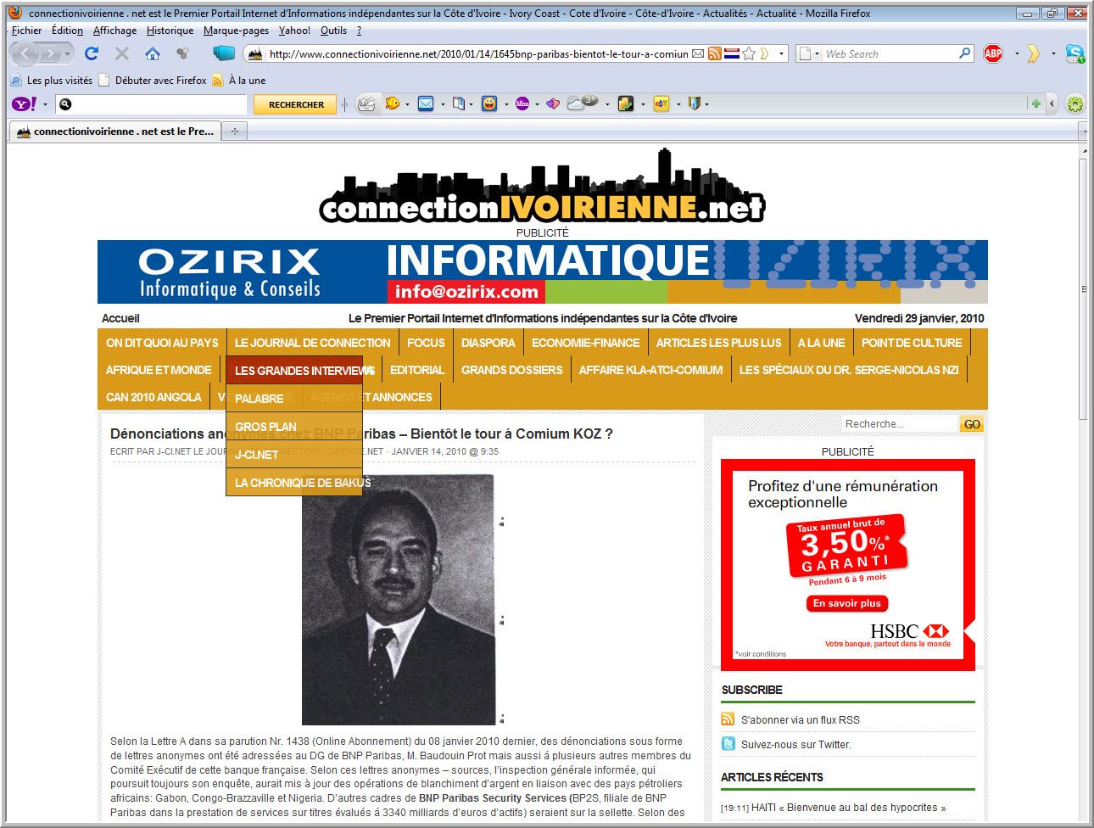Viewport: 1094px width, 828px height.
Task: Bookmark this page with the star icon
Action: tap(749, 53)
